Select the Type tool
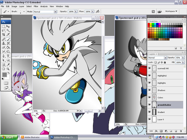Viewport: 187px width, 140px height. coord(8,56)
